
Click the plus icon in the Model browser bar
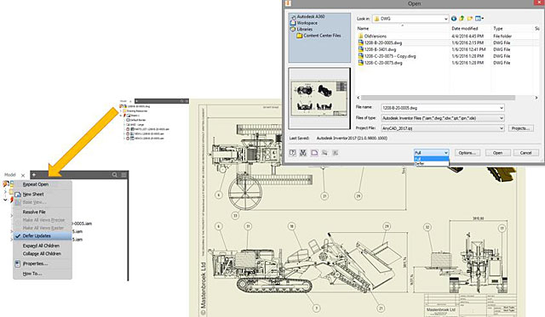(34, 175)
